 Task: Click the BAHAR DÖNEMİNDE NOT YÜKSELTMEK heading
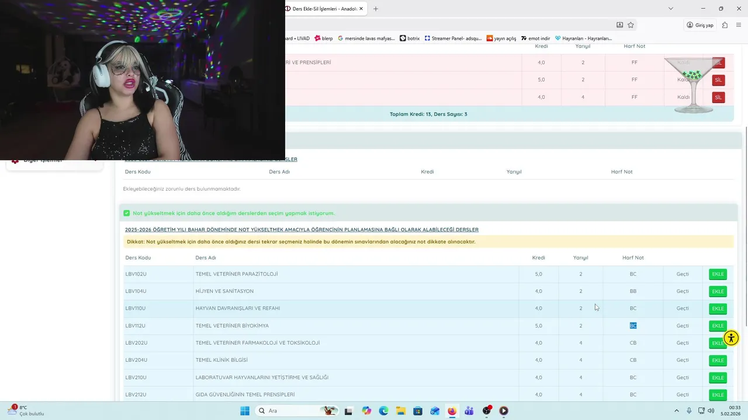[x=302, y=230]
